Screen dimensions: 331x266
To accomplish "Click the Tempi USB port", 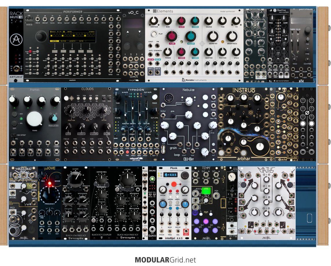I will point(223,204).
